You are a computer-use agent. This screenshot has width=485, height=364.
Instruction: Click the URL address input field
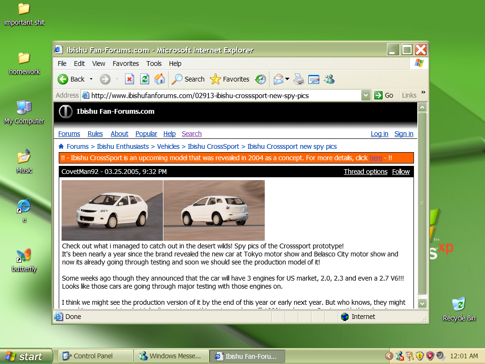tap(225, 95)
